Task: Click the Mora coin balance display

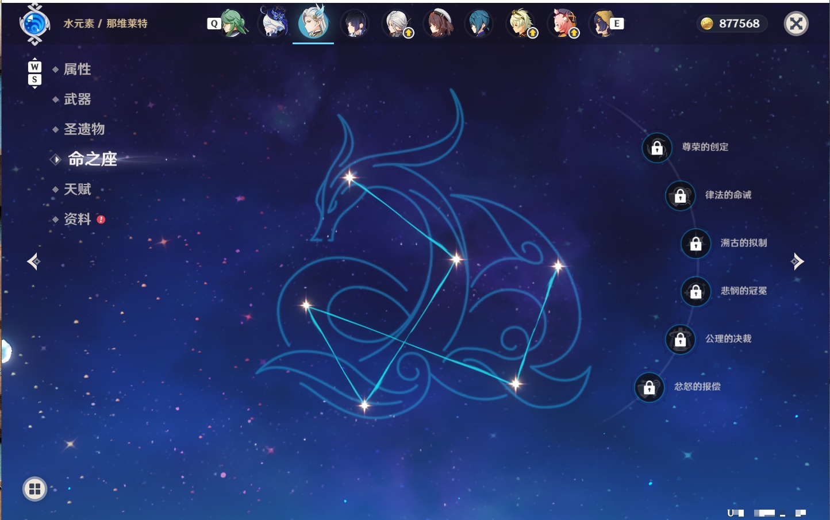Action: pyautogui.click(x=732, y=24)
